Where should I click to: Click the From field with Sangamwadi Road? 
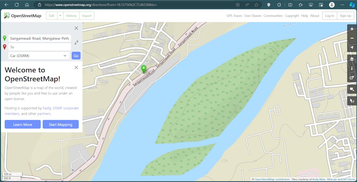[x=40, y=38]
